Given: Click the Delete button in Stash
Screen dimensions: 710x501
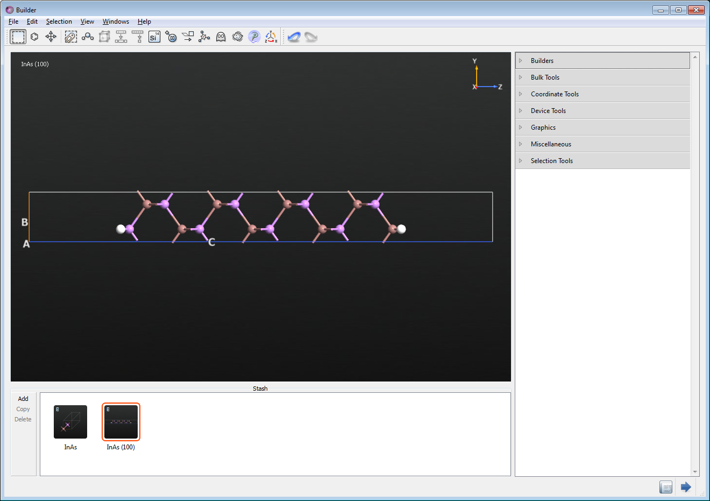Looking at the screenshot, I should point(23,419).
